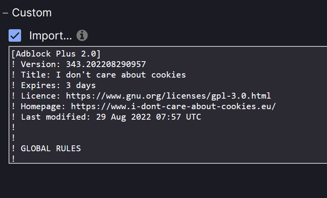Click the gnu.org gpl-3.0 license URL
This screenshot has height=198, width=327.
[168, 96]
